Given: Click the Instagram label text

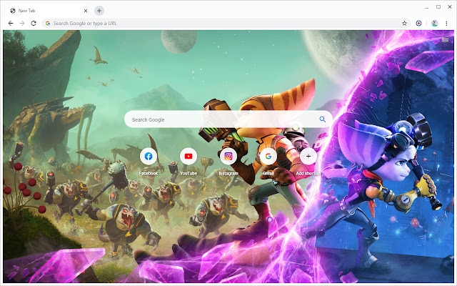Looking at the screenshot, I should click(x=228, y=173).
